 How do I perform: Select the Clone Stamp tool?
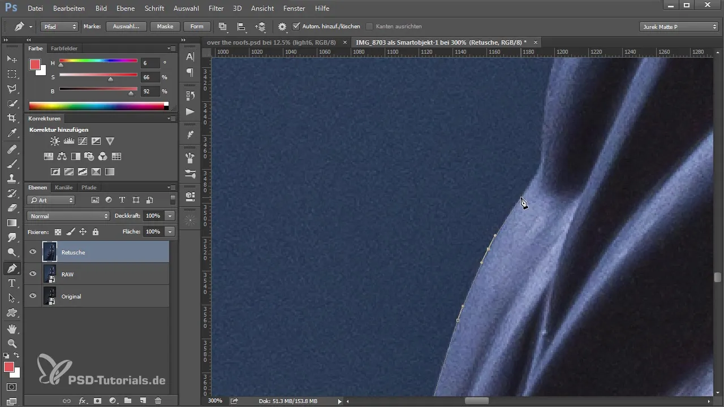pyautogui.click(x=12, y=178)
